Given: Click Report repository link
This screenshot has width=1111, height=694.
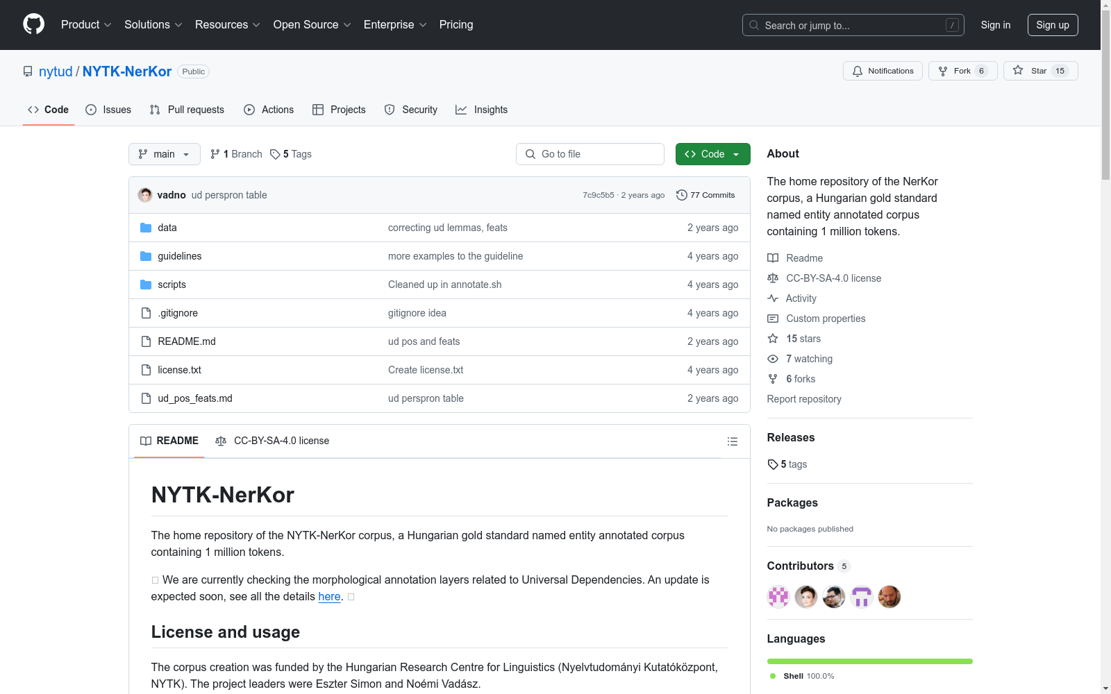Looking at the screenshot, I should [804, 399].
